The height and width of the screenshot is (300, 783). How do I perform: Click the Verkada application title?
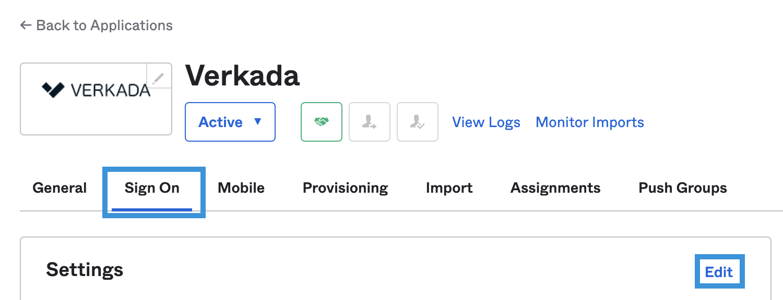tap(243, 76)
